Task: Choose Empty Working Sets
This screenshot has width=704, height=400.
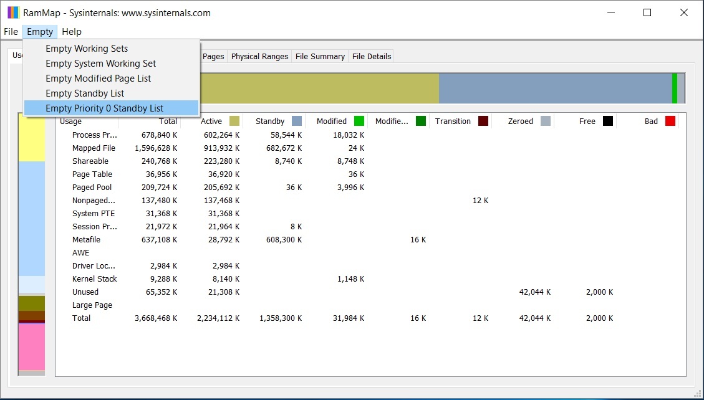Action: [111, 49]
